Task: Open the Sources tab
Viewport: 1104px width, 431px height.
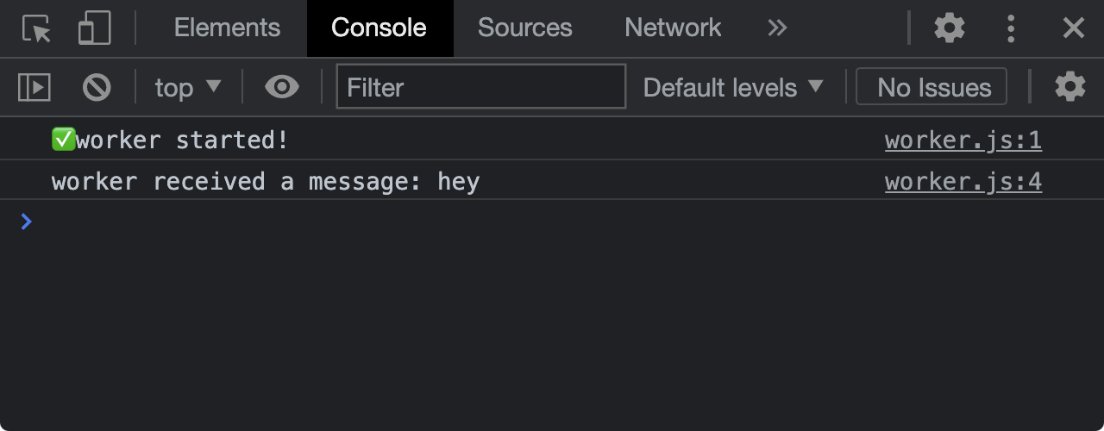Action: coord(524,28)
